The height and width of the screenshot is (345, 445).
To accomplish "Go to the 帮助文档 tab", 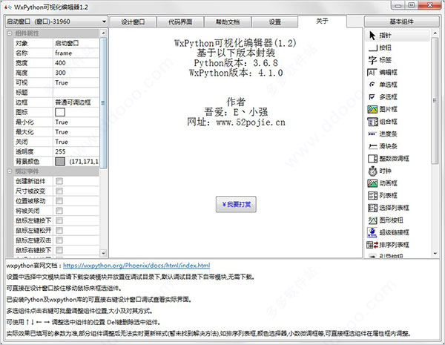I will (228, 22).
